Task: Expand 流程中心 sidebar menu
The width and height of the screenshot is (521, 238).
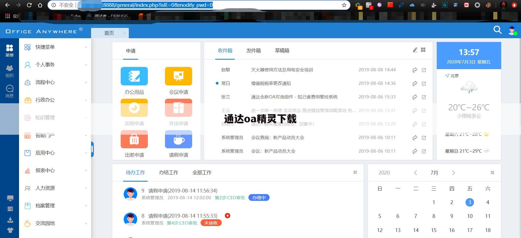Action: click(x=55, y=82)
